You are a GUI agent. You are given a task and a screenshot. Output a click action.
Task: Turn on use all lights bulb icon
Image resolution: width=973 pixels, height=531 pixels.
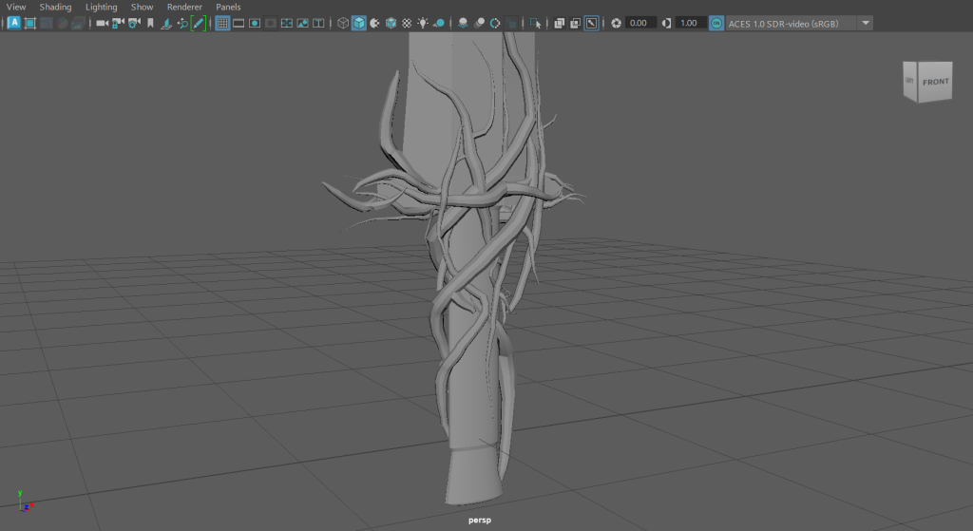click(423, 23)
